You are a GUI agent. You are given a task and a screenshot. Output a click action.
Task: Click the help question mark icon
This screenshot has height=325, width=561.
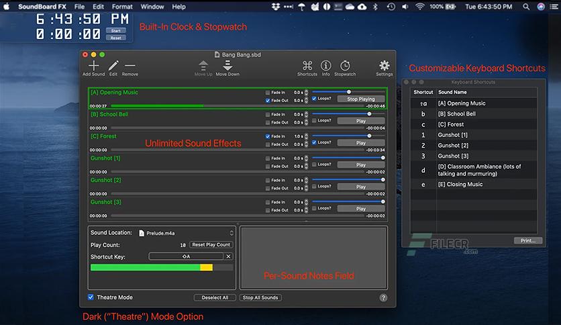tap(383, 297)
